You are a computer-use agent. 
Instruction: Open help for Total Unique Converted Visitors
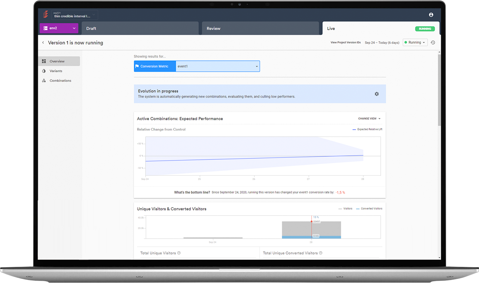click(x=321, y=253)
